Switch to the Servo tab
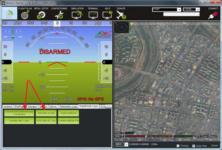Image resolution: width=222 pixels, height=150 pixels. click(53, 106)
